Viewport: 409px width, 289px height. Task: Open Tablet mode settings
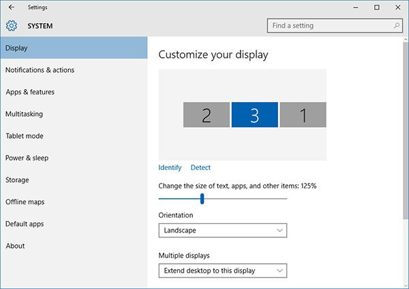pyautogui.click(x=24, y=136)
